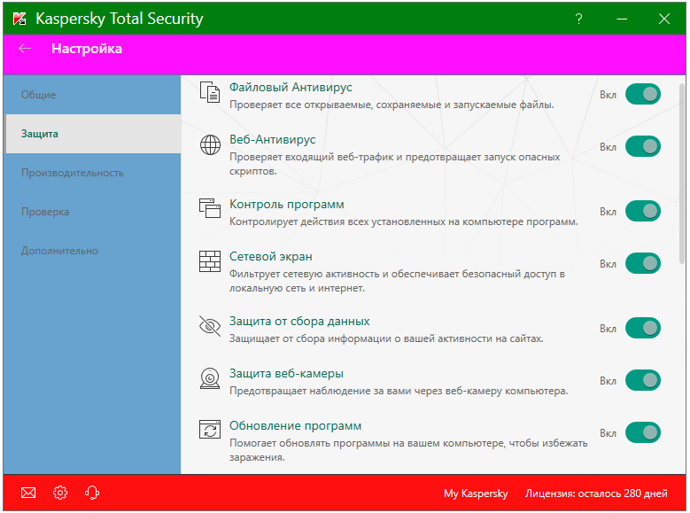
Task: Click the back arrow next to Настройка
Action: coord(25,49)
